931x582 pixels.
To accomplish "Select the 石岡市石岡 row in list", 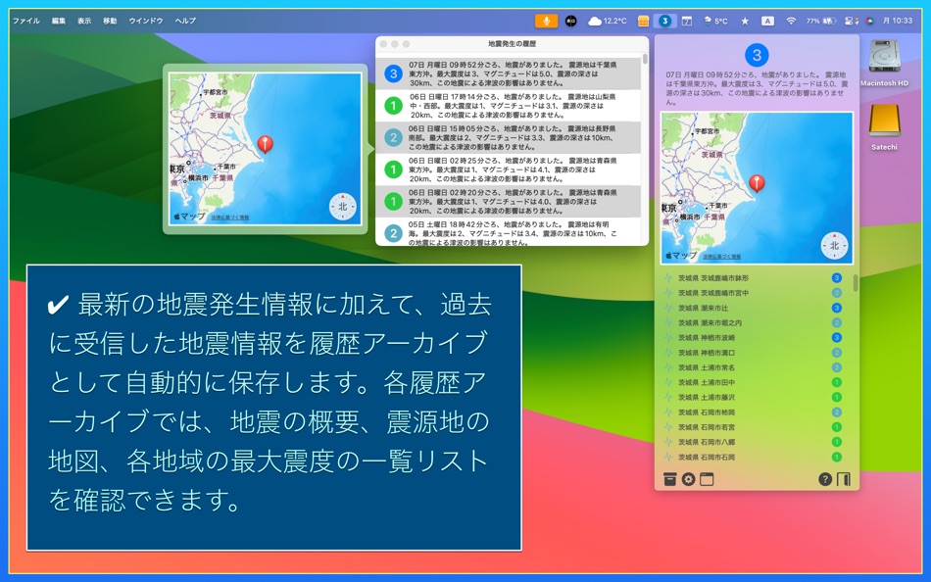I will coord(754,458).
